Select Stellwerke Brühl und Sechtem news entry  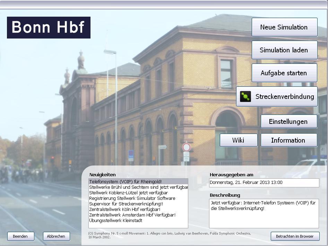pyautogui.click(x=138, y=187)
